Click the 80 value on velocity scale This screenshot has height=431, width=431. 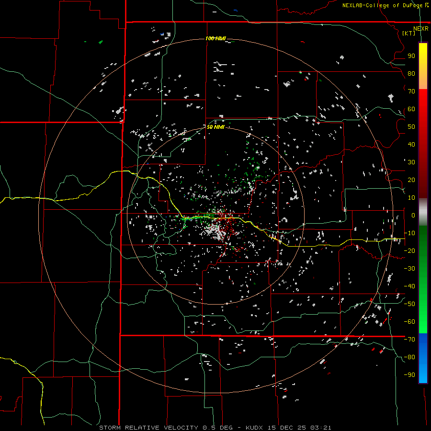tap(411, 74)
